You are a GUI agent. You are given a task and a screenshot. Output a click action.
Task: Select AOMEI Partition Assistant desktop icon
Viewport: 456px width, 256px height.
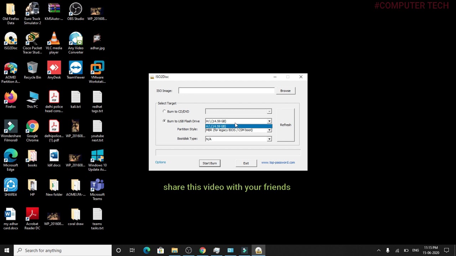11,73
